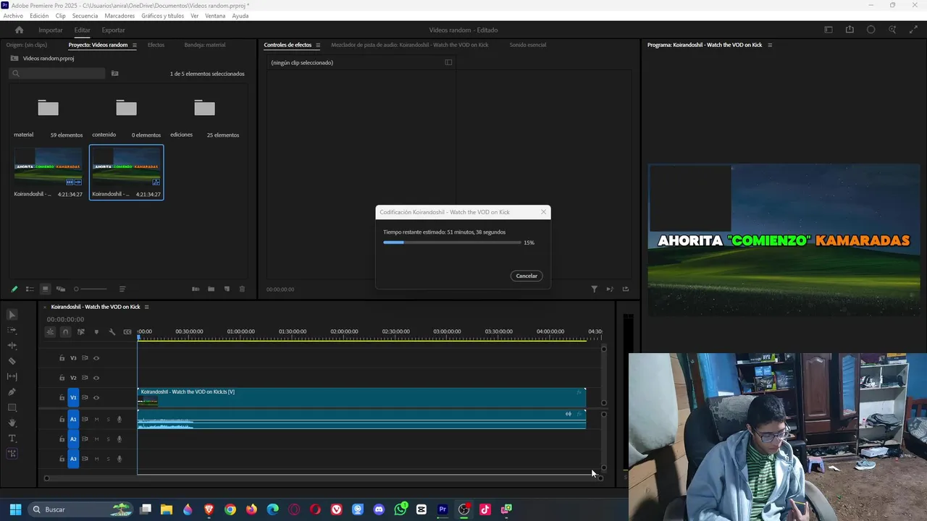Click the trash delete icon in Project panel
Image resolution: width=927 pixels, height=521 pixels.
242,289
